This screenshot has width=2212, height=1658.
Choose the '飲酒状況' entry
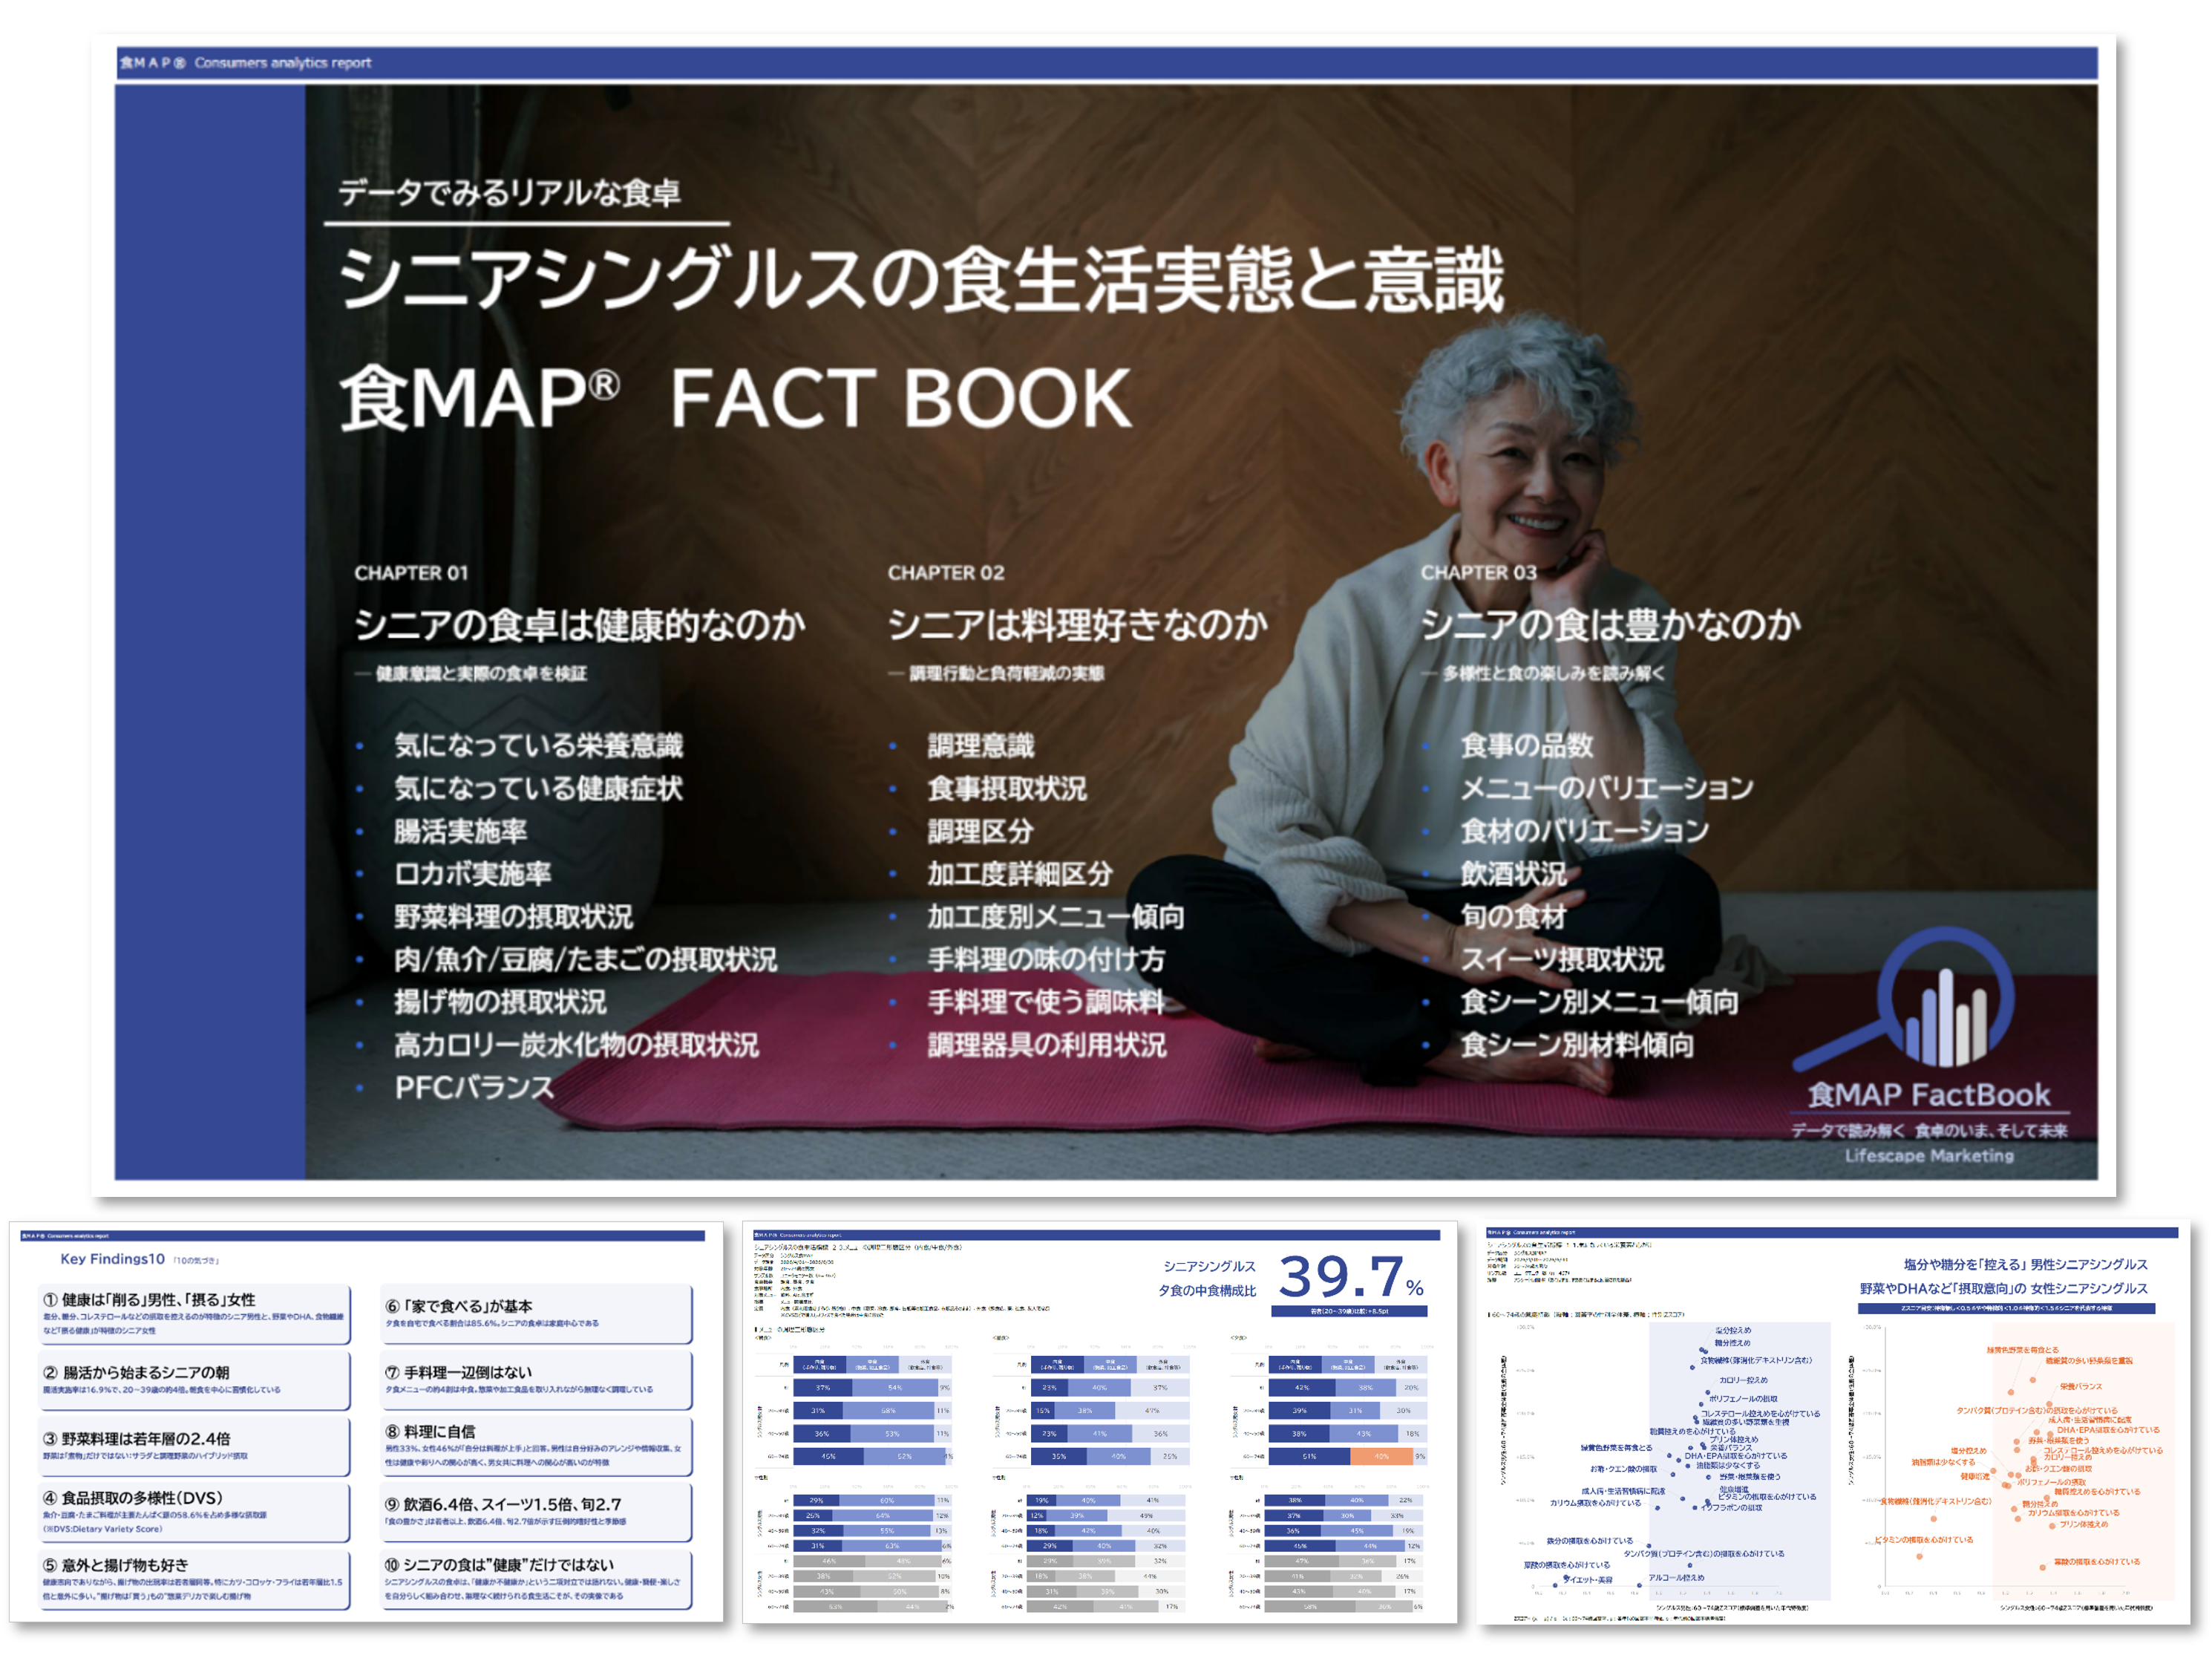point(1514,874)
